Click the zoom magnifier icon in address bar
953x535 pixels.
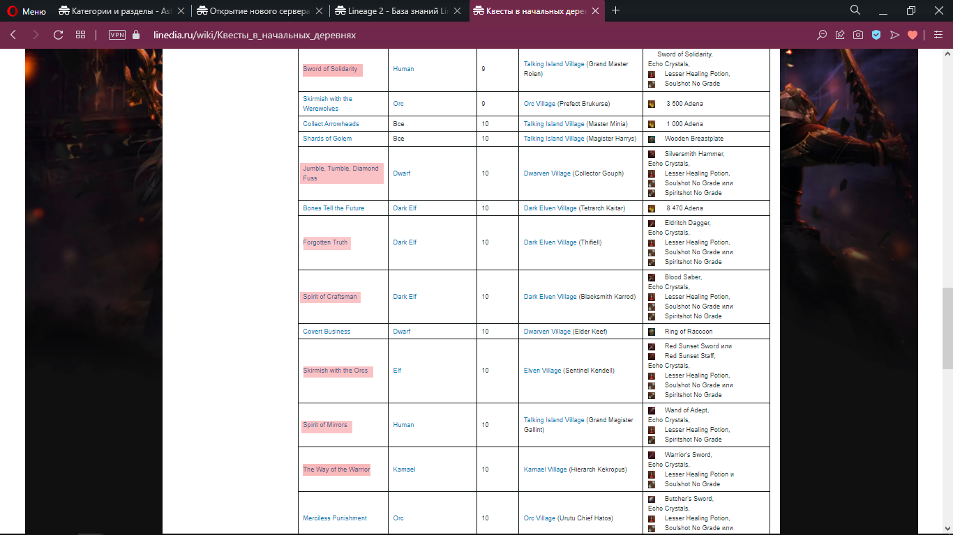tap(822, 35)
